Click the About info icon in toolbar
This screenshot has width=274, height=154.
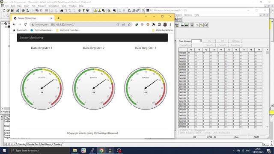pyautogui.click(x=80, y=10)
